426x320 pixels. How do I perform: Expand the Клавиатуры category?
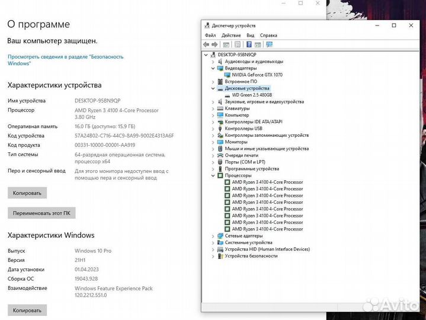(213, 108)
